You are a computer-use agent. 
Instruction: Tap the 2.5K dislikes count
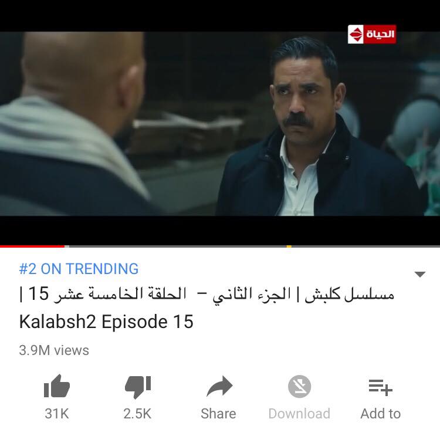(x=137, y=414)
